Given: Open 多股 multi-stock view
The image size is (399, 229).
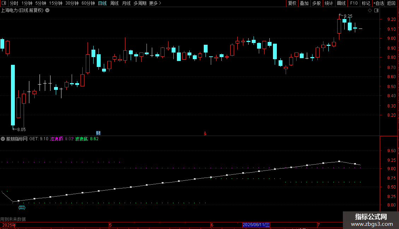Looking at the screenshot, I should 316,3.
